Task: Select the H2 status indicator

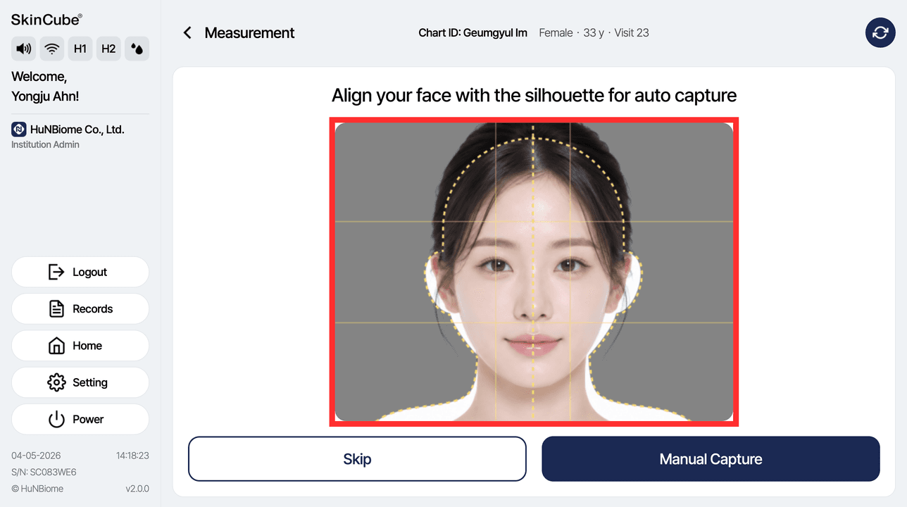Action: point(108,49)
